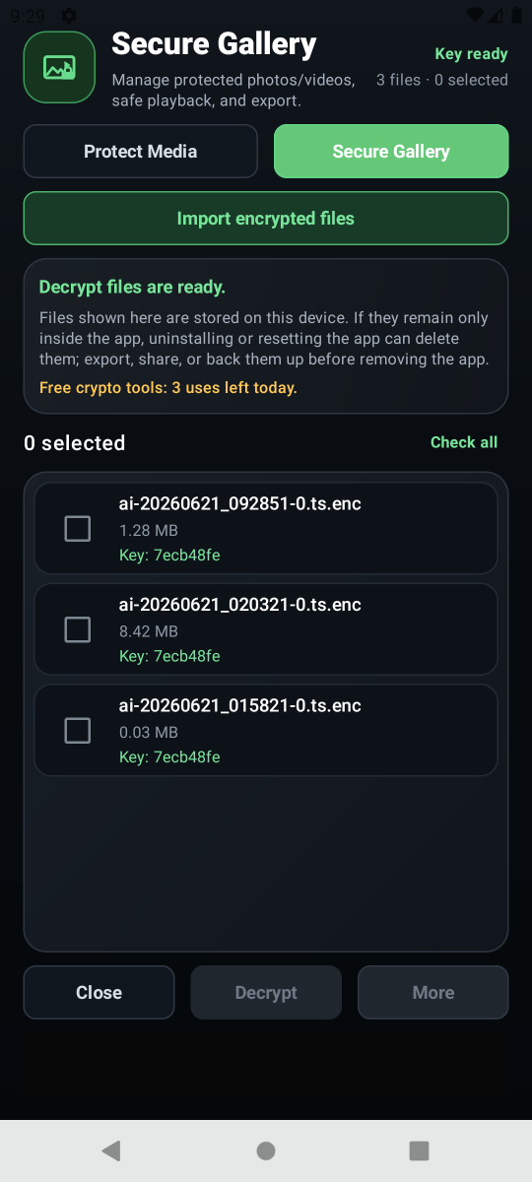This screenshot has height=1182, width=532.
Task: Tap the free crypto tools uses notice
Action: pyautogui.click(x=168, y=388)
